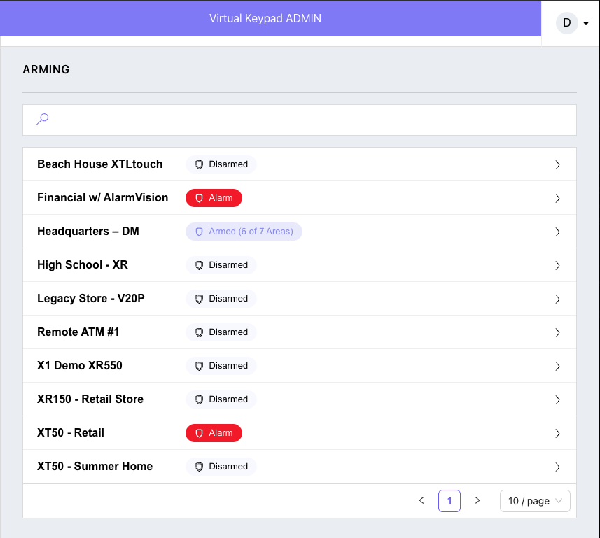Select the X1 Demo XR550 system name

(x=80, y=366)
